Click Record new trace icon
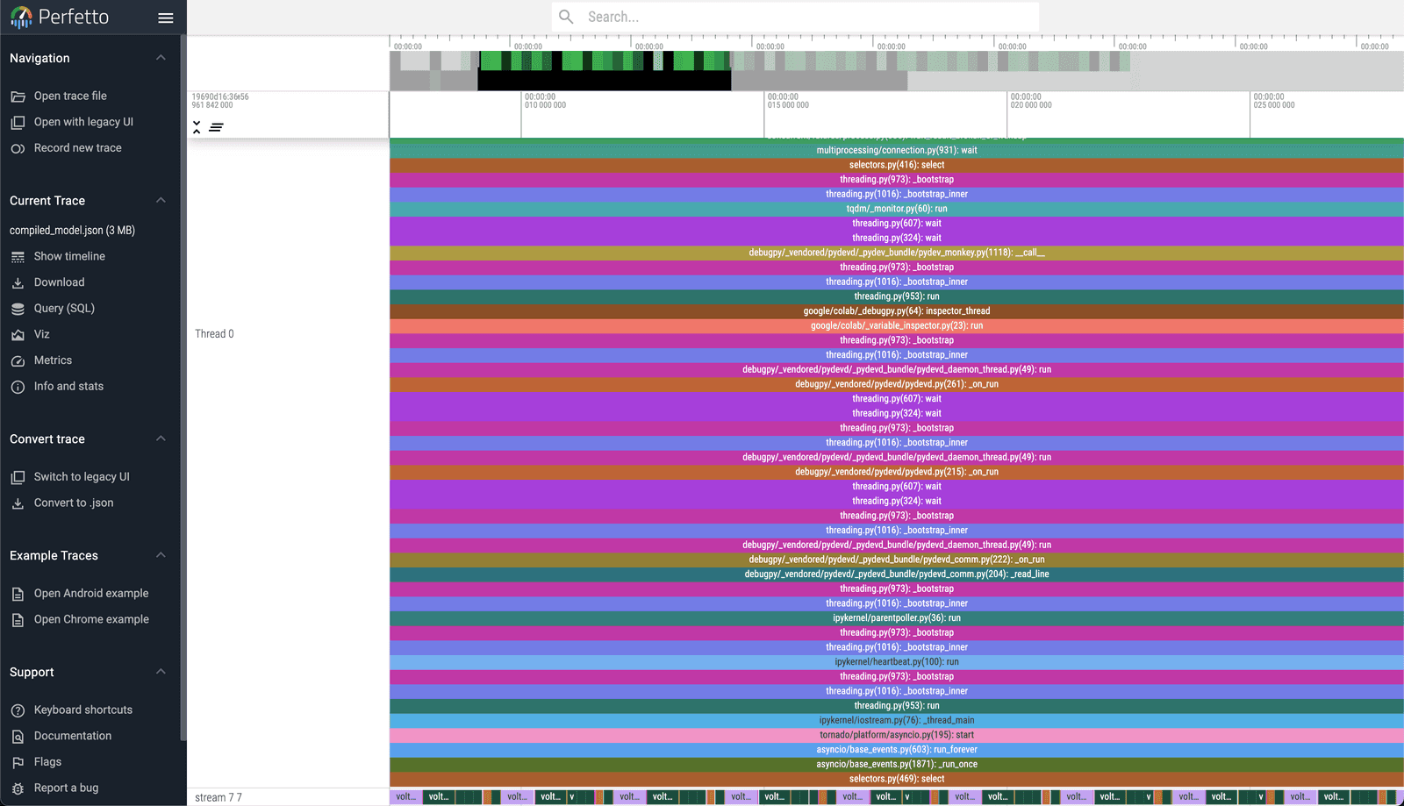The width and height of the screenshot is (1404, 806). tap(18, 149)
